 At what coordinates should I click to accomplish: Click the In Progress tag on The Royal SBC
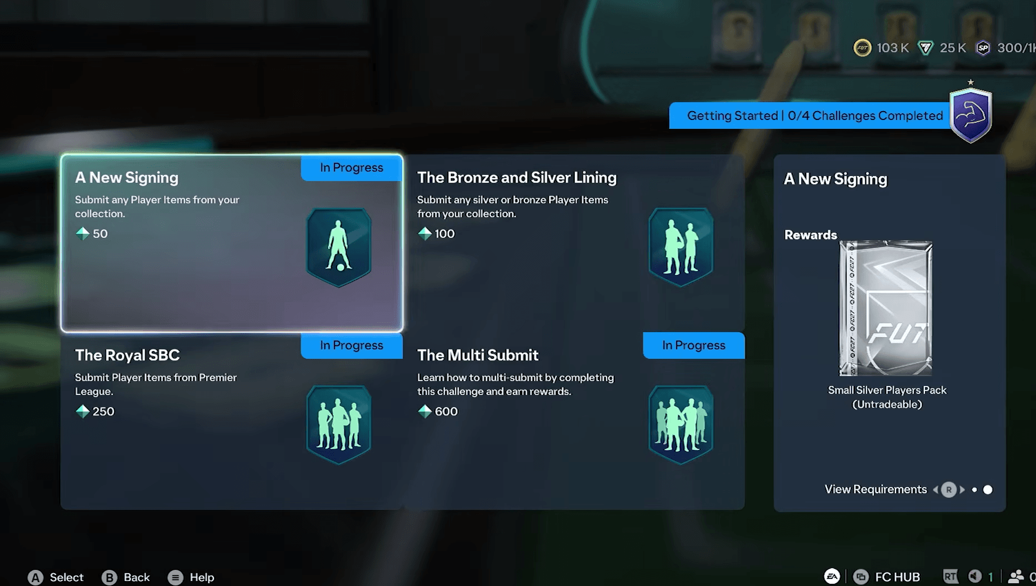click(352, 345)
